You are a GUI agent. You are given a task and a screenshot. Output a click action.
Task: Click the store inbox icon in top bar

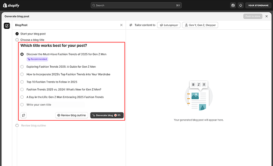click(233, 5)
